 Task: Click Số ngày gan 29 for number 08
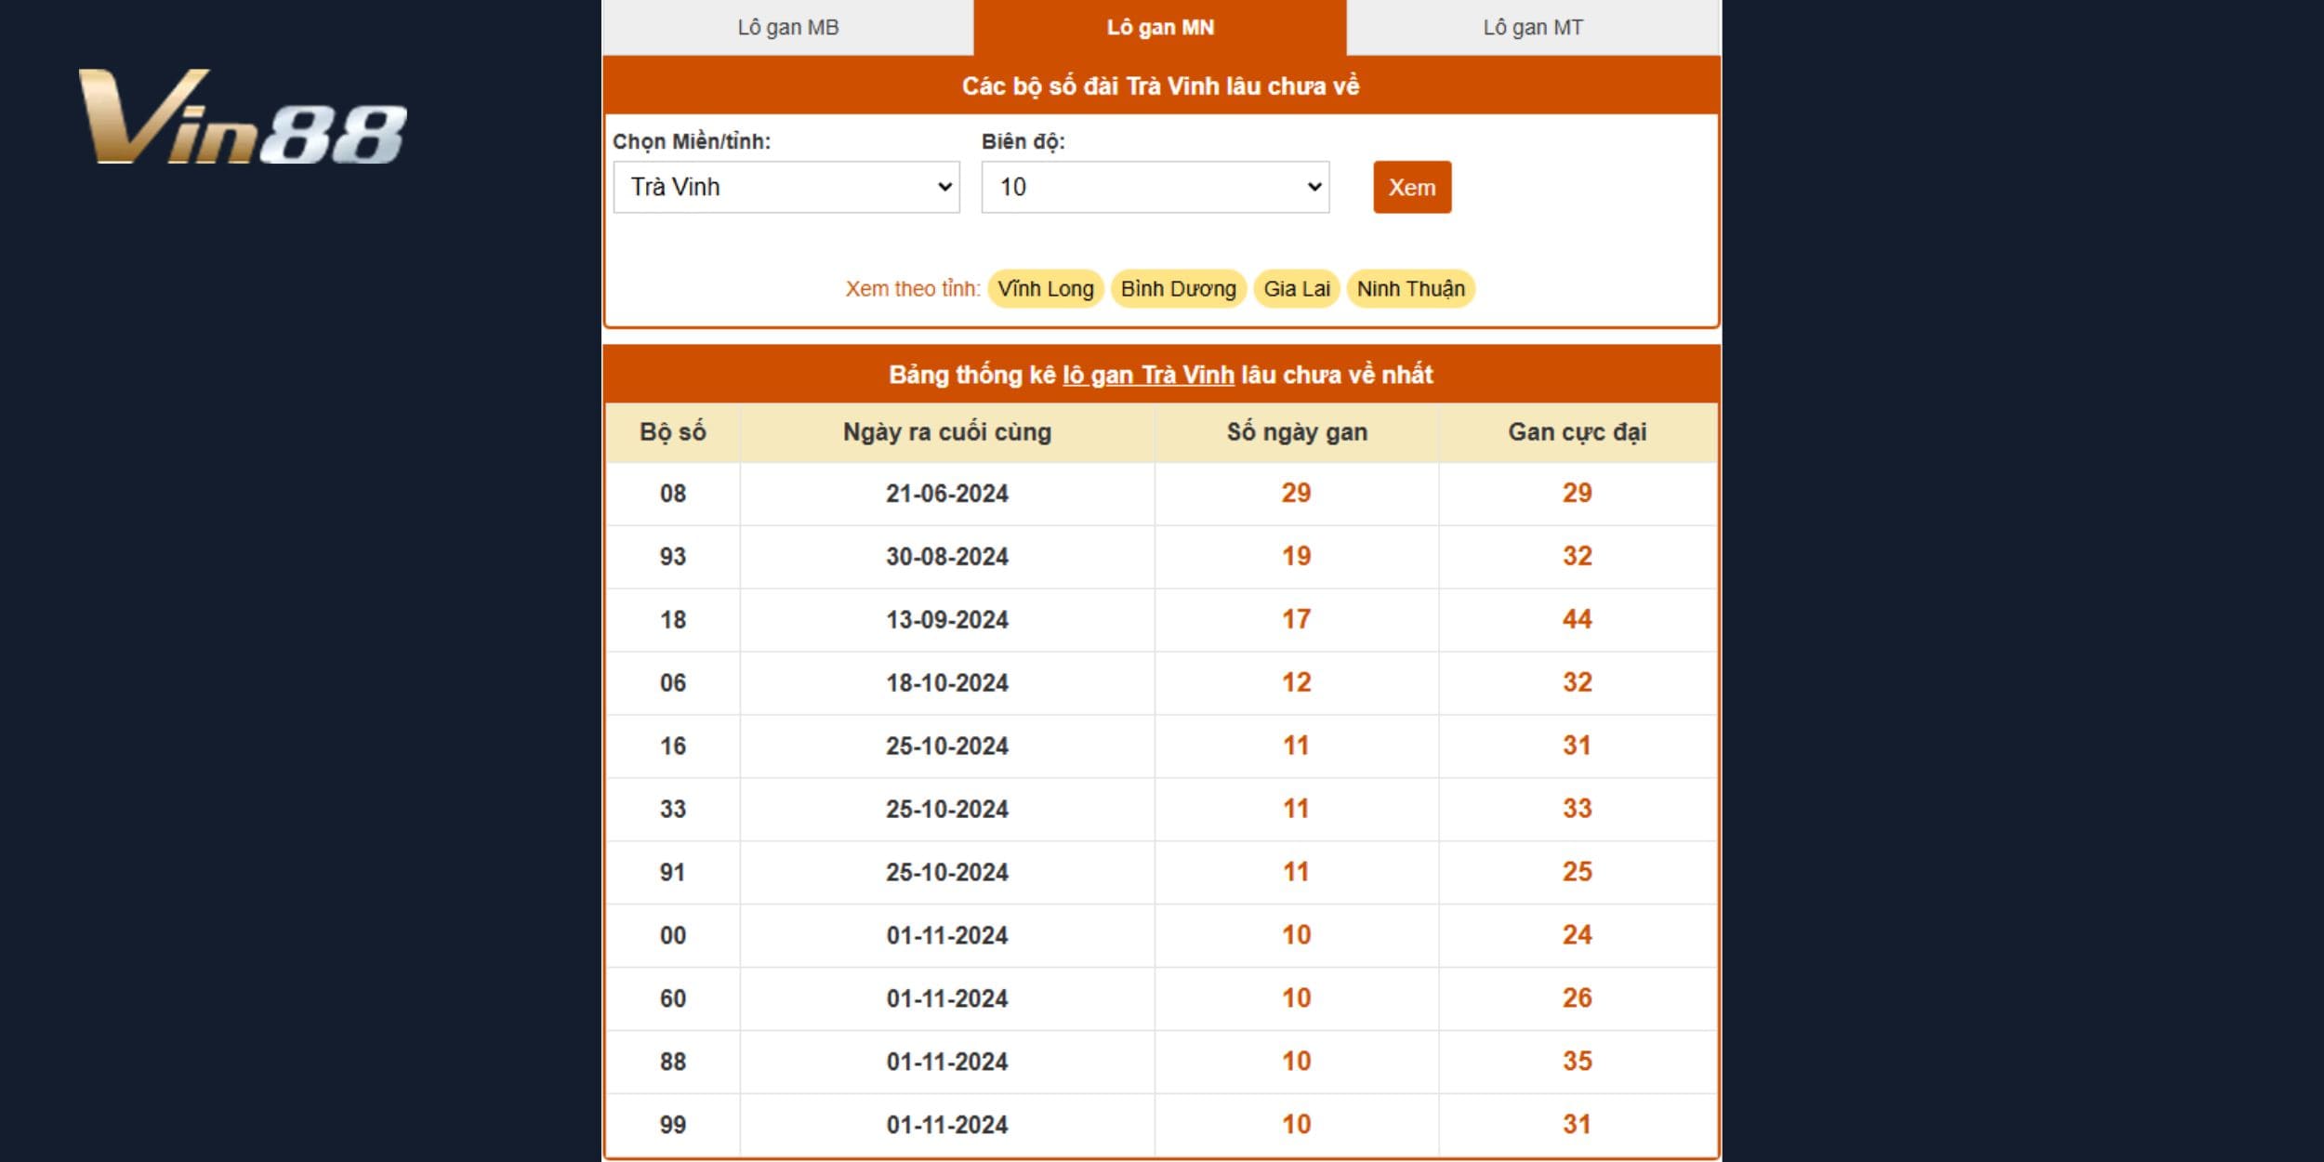[x=1297, y=493]
